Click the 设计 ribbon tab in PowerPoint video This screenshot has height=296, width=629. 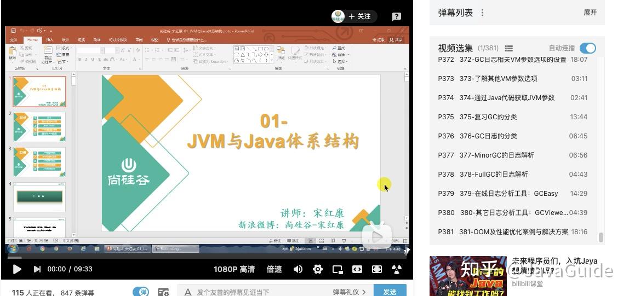tap(65, 39)
